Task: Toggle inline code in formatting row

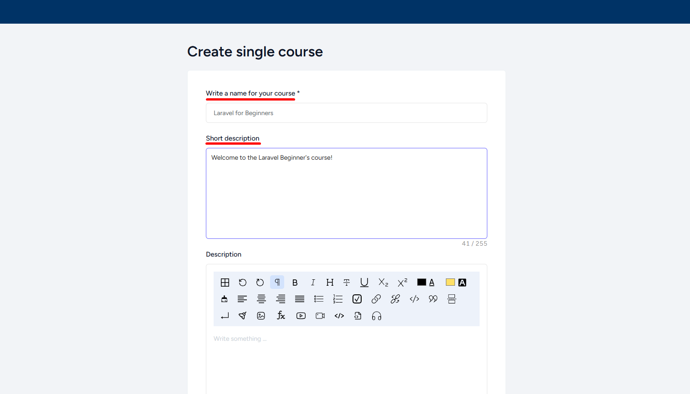Action: point(414,299)
